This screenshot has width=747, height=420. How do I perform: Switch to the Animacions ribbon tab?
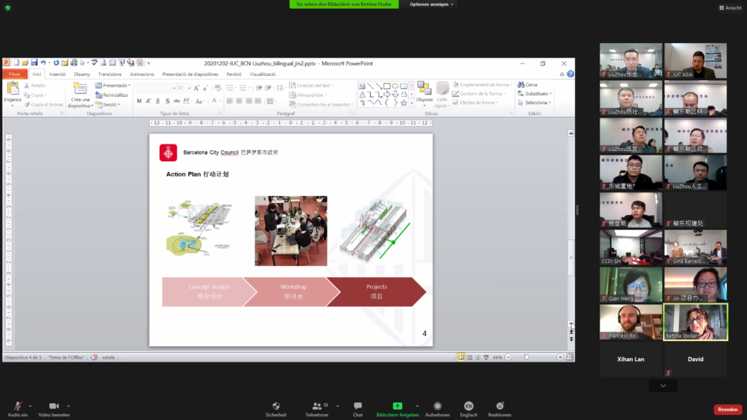coord(142,74)
